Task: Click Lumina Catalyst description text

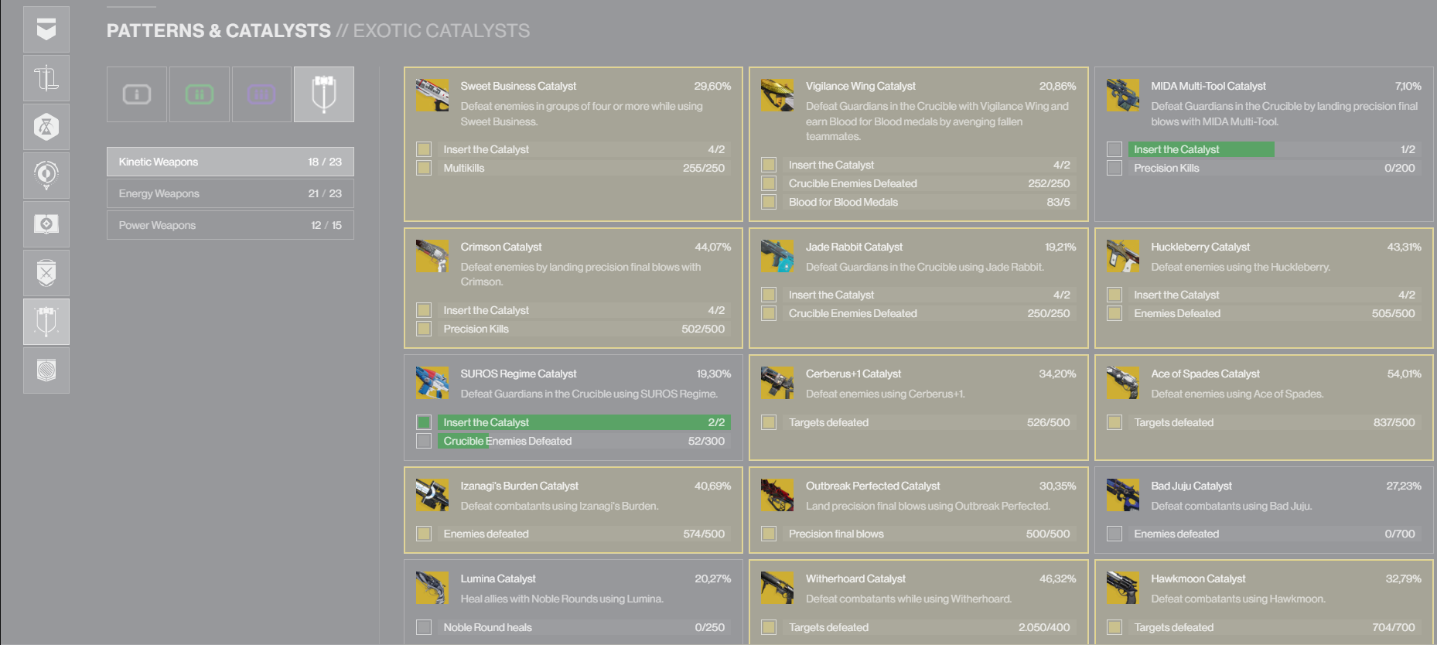Action: point(561,599)
